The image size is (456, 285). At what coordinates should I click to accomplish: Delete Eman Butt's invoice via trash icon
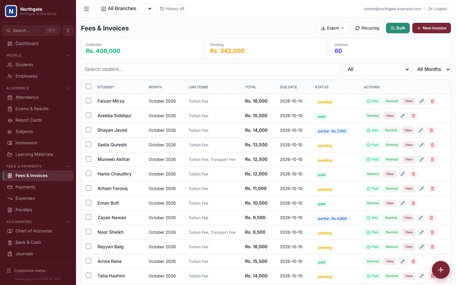tap(413, 203)
